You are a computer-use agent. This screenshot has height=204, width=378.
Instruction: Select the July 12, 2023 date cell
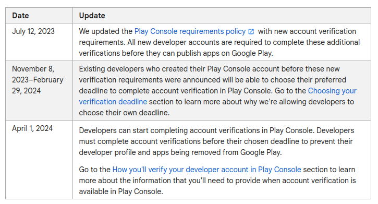tap(33, 31)
